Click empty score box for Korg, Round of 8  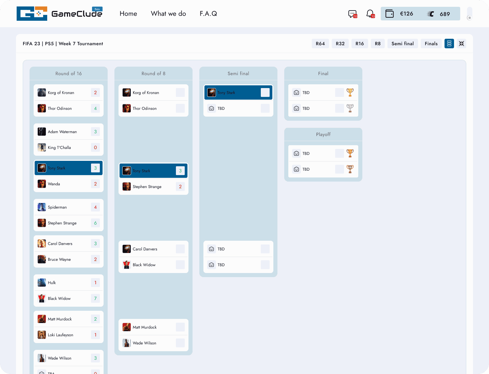point(180,92)
